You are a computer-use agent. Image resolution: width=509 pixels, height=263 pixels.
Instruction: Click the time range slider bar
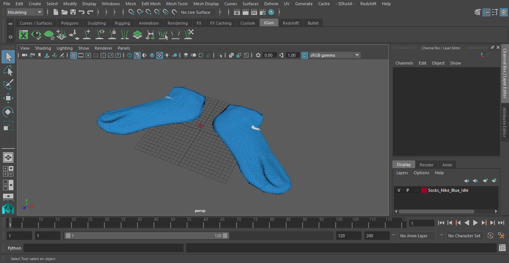click(146, 236)
